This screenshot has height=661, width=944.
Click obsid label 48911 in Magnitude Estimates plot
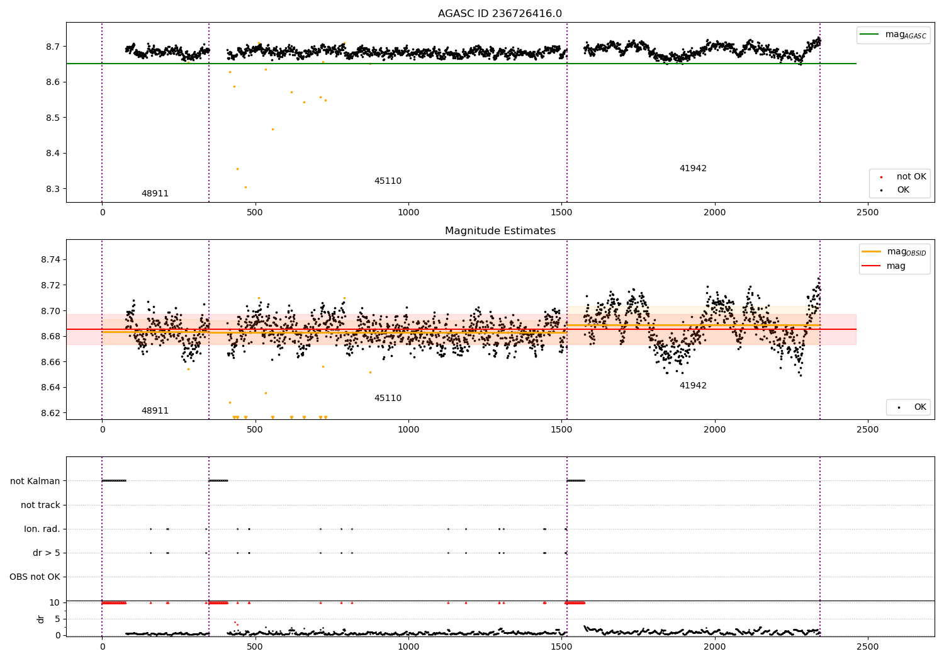point(155,411)
